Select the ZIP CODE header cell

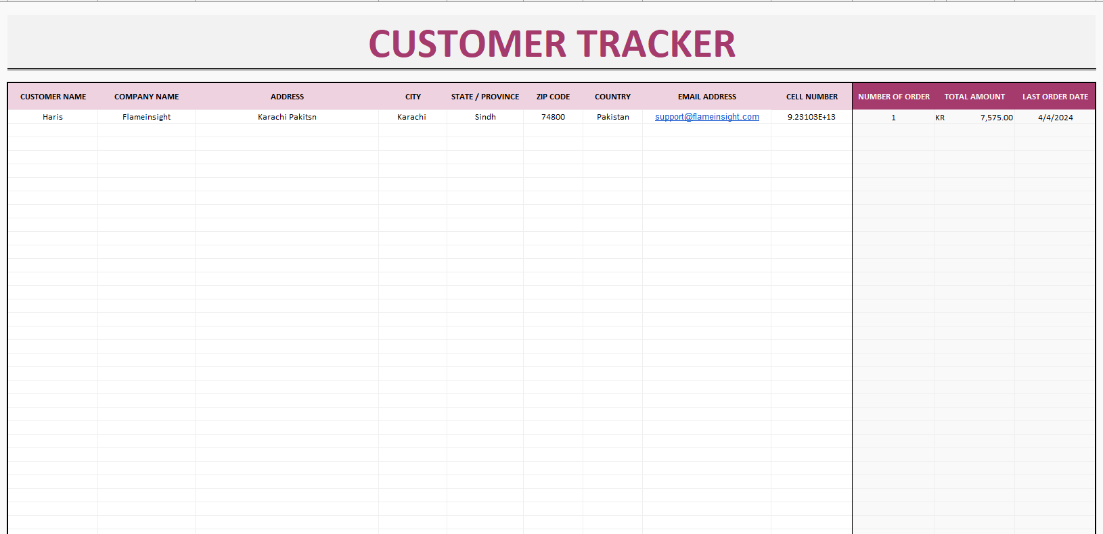point(553,97)
